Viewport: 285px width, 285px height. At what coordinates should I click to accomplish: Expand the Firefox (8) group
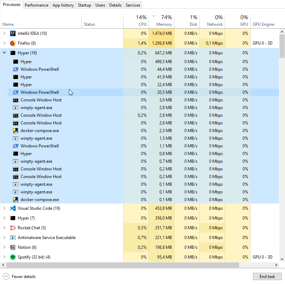5,43
